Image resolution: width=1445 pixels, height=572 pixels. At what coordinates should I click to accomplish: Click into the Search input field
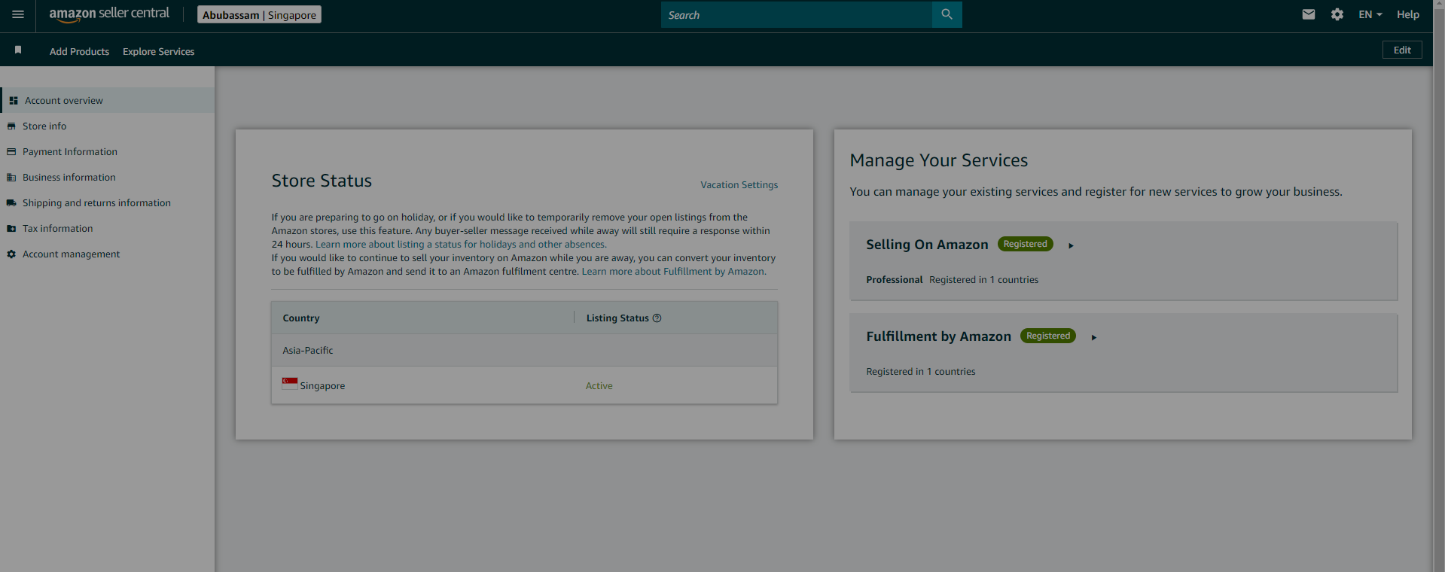pos(797,14)
